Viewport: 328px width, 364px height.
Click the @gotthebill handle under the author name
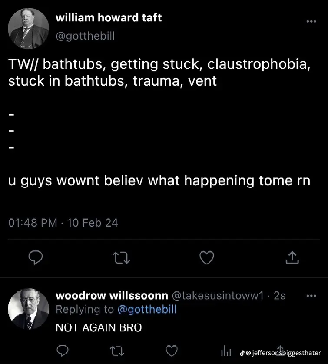85,36
